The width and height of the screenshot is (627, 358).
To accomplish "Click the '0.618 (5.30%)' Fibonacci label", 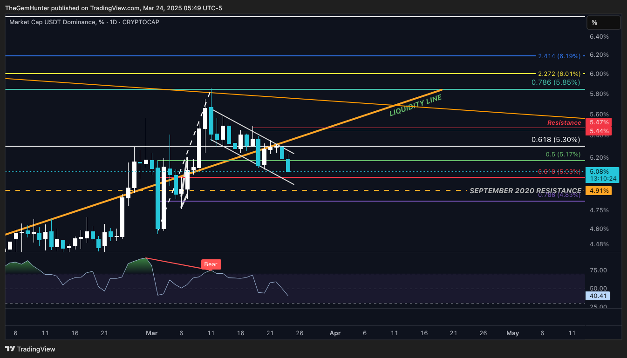I will pyautogui.click(x=556, y=140).
